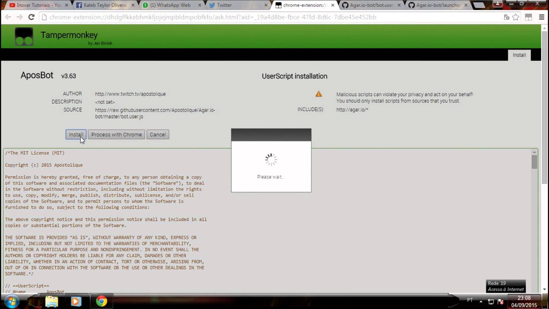
Task: Open Windows Explorer from taskbar
Action: click(52, 301)
